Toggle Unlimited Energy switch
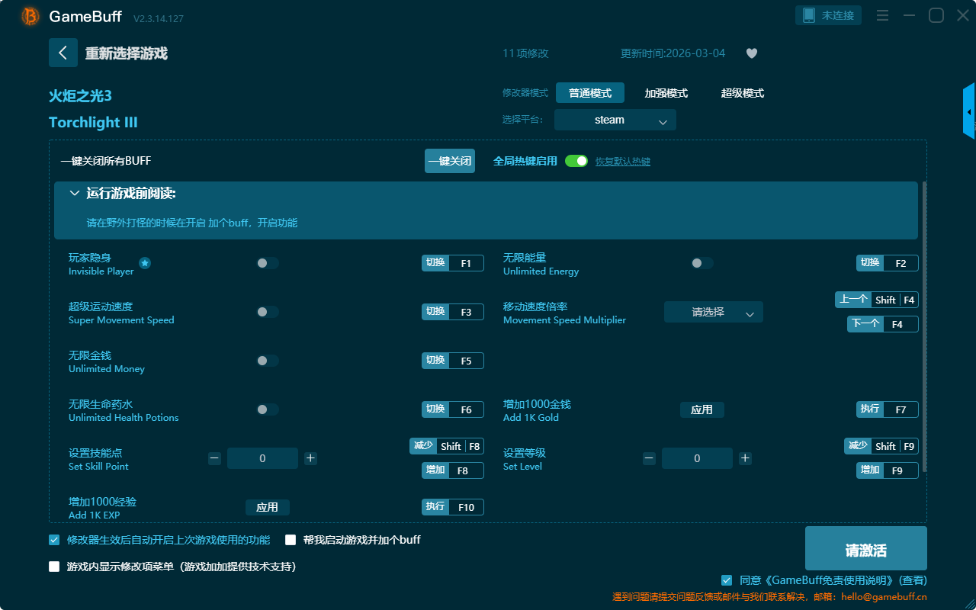The height and width of the screenshot is (610, 976). tap(702, 263)
